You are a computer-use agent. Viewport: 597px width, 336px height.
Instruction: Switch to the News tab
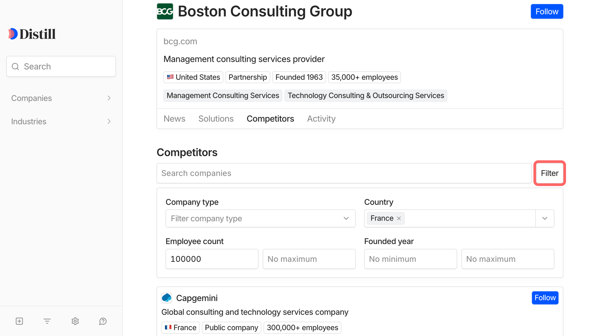(x=174, y=119)
